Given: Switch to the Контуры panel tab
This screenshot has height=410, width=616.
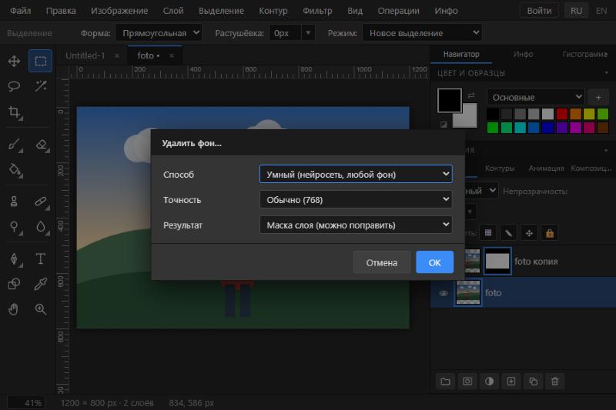Looking at the screenshot, I should [500, 168].
